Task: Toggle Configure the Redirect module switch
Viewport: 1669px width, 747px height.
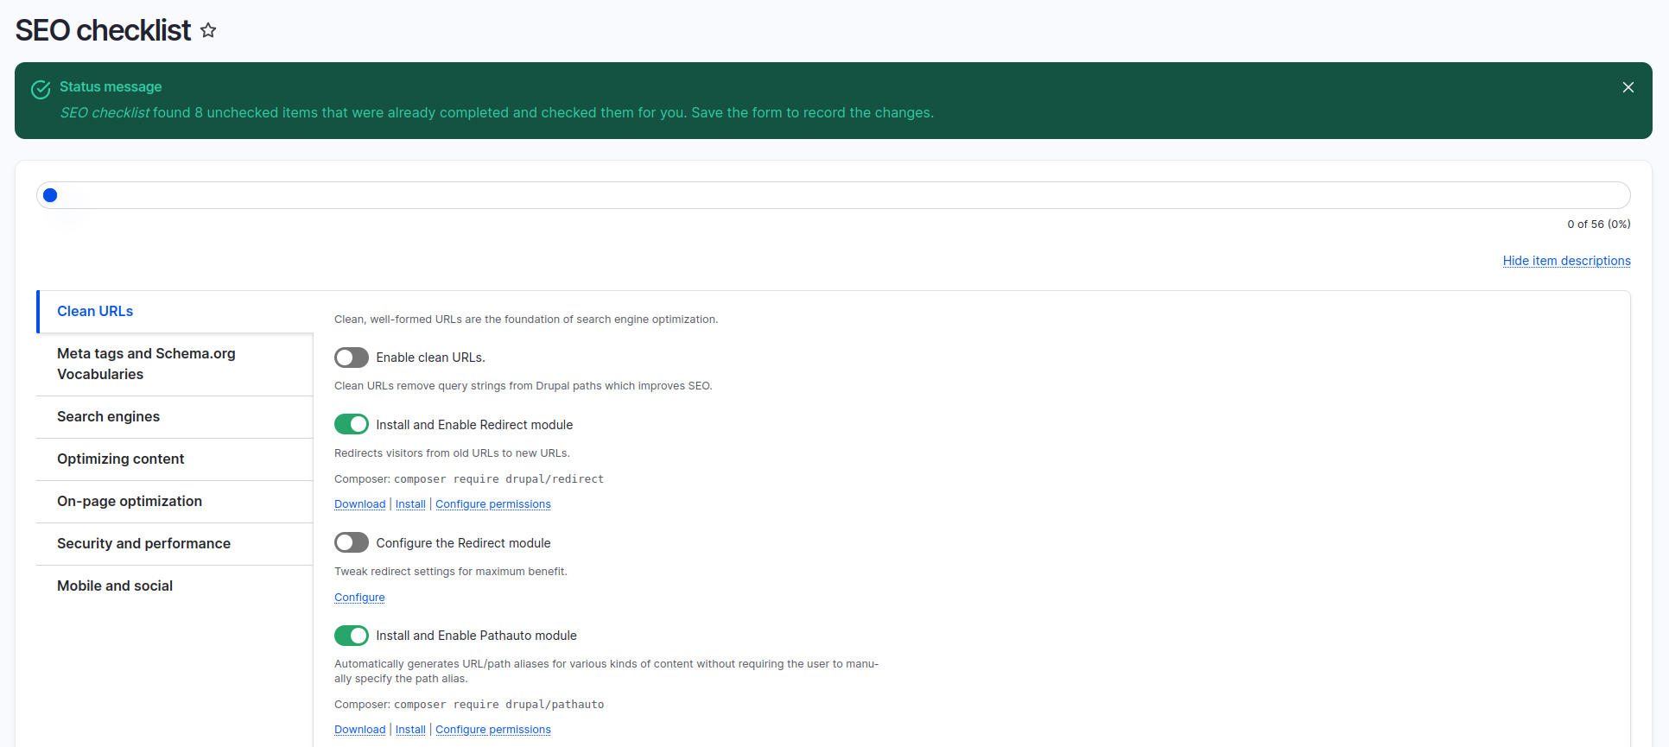Action: [352, 543]
